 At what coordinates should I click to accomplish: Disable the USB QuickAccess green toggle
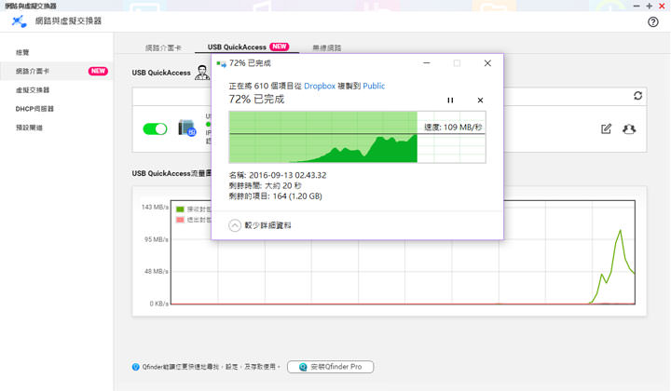[x=155, y=129]
